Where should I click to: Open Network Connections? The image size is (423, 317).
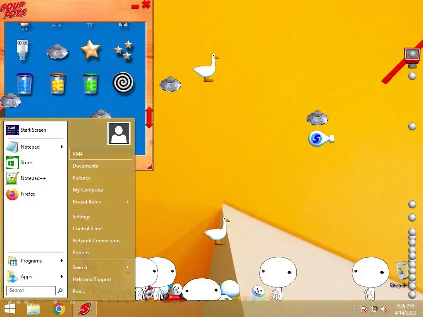point(101,241)
